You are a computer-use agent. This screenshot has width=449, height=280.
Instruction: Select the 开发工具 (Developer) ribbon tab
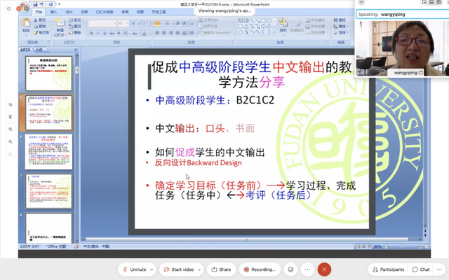tap(159, 12)
